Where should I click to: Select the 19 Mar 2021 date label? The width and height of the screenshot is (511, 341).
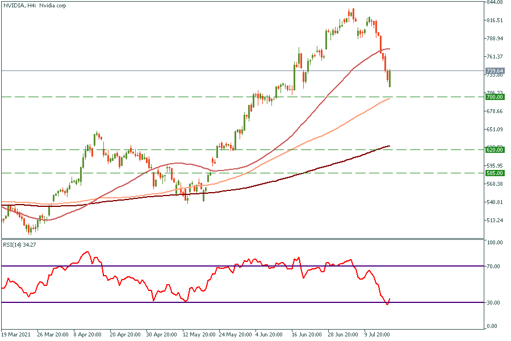(16, 335)
